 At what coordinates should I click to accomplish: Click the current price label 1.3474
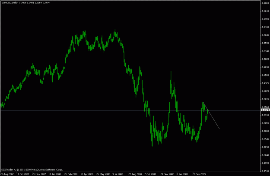click(265, 110)
